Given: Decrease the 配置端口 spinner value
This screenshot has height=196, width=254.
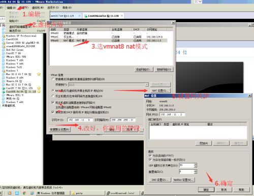Looking at the screenshot, I should (x=196, y=173).
